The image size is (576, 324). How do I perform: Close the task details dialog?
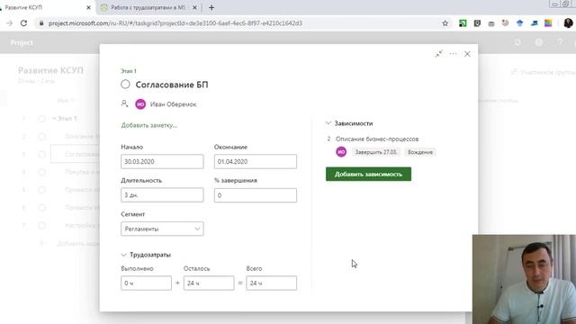[x=467, y=54]
